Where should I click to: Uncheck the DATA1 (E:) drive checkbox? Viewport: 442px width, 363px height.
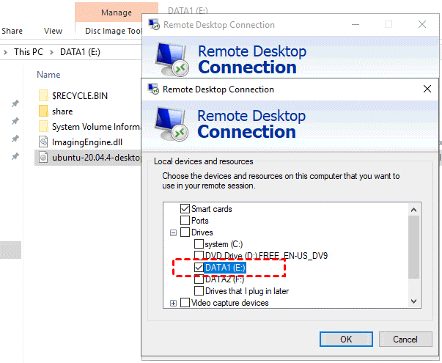199,268
